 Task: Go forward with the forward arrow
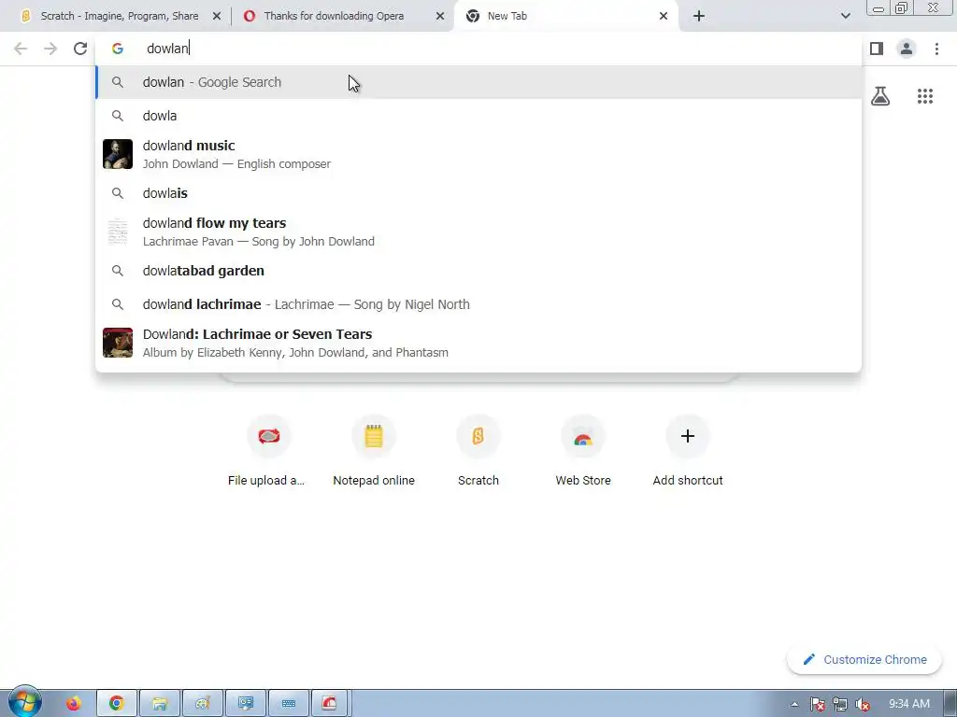pyautogui.click(x=50, y=49)
